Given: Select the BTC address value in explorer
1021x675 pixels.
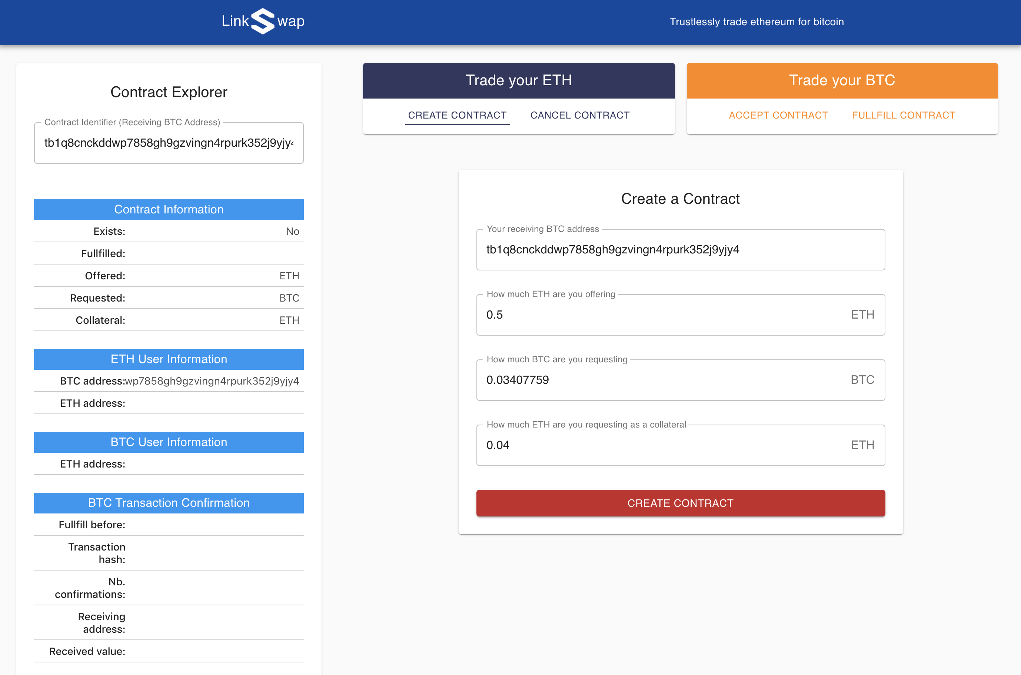Looking at the screenshot, I should pos(212,381).
